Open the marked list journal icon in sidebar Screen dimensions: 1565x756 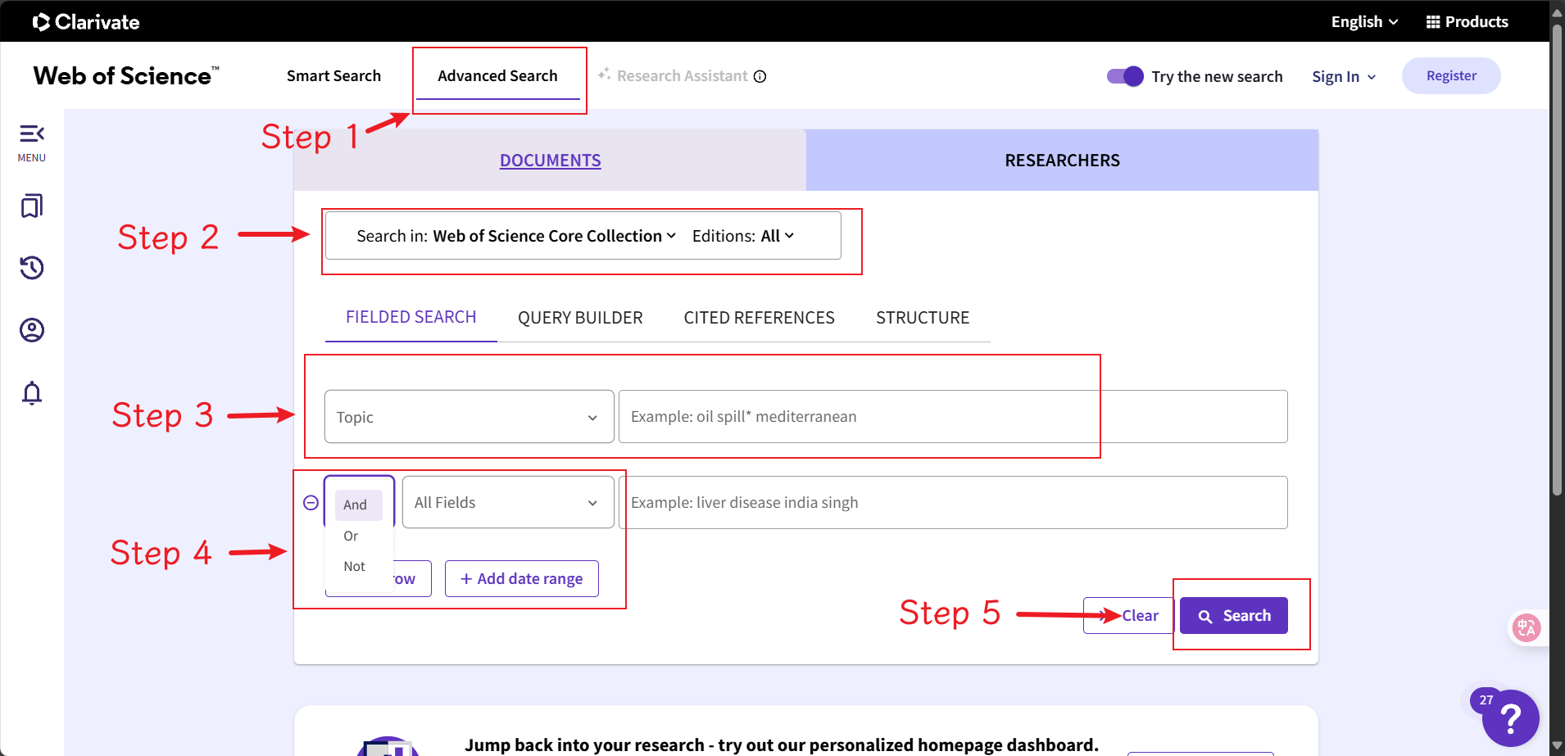tap(31, 206)
